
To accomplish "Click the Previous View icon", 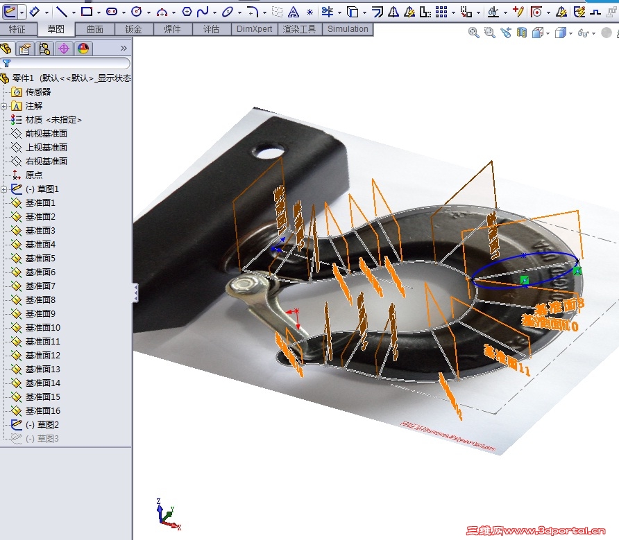I will (x=506, y=33).
